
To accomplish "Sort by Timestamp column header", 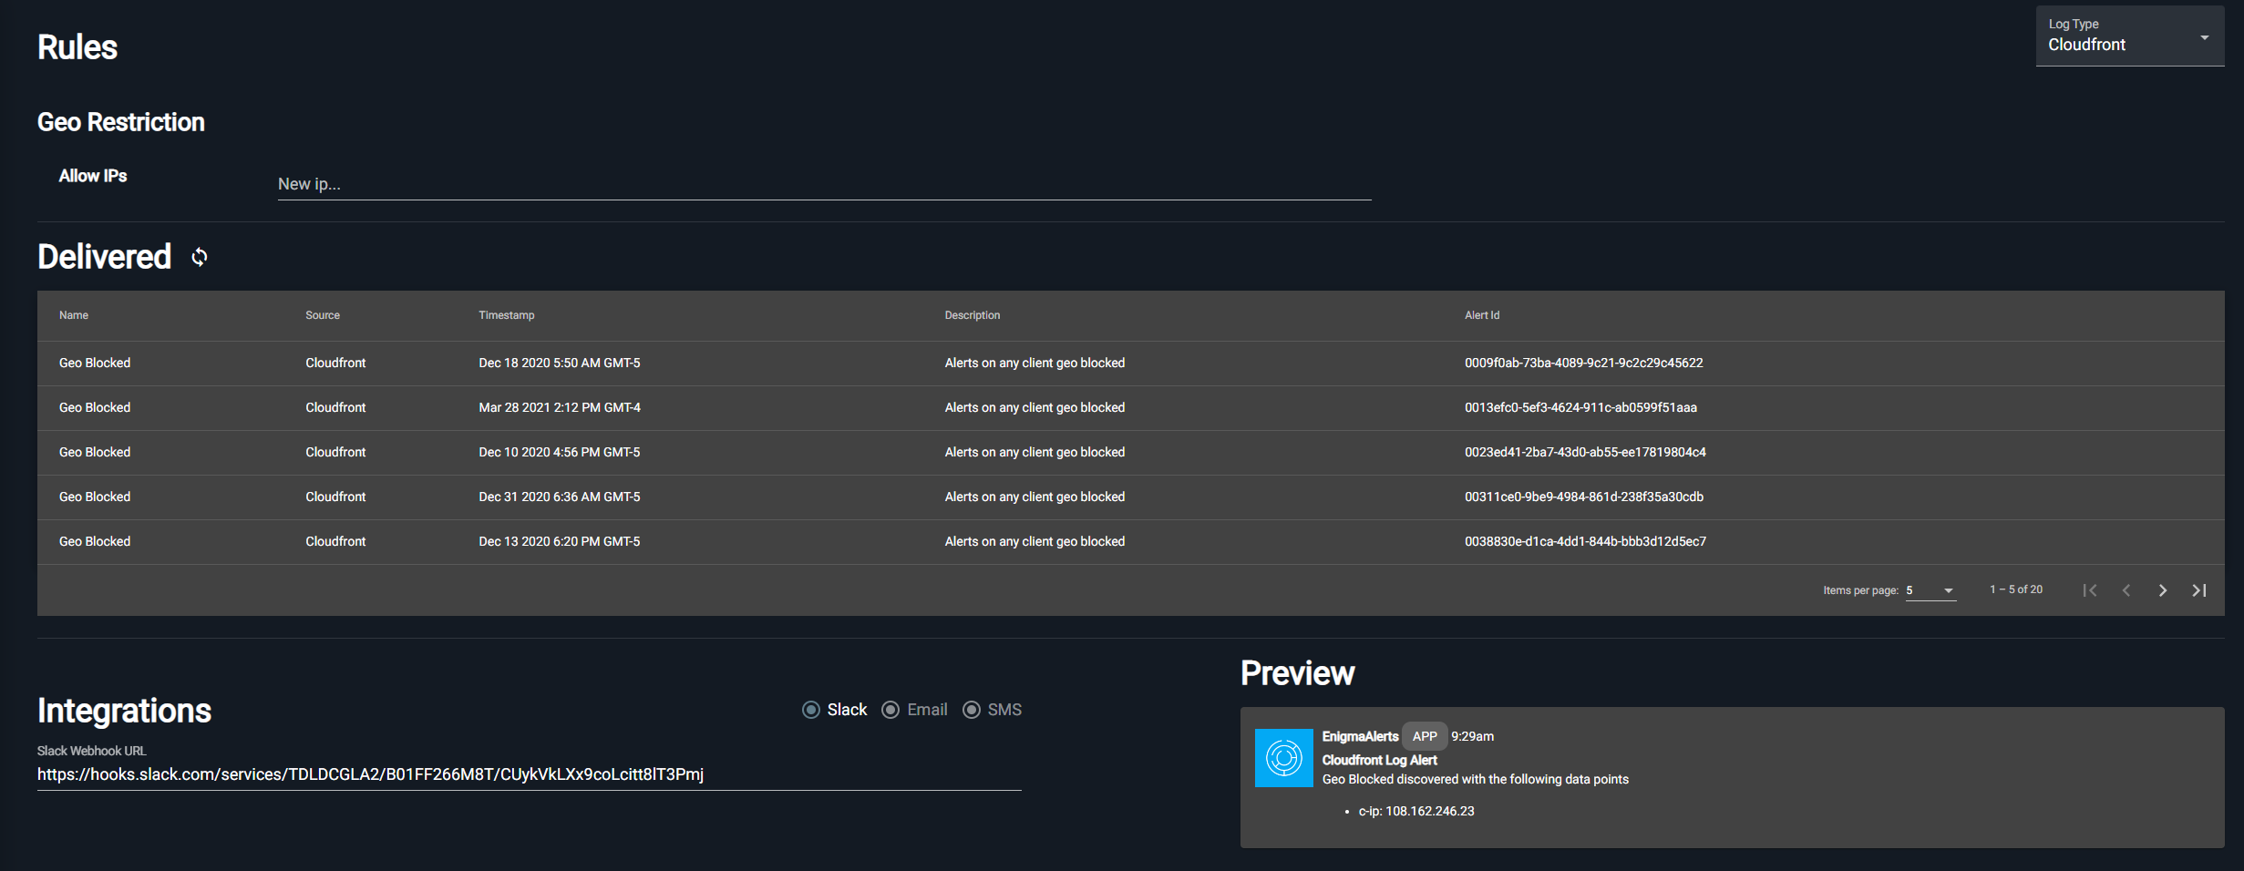I will tap(507, 315).
